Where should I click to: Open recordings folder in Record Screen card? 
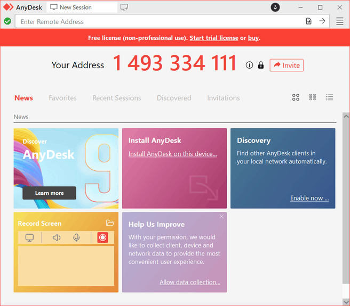pyautogui.click(x=109, y=223)
